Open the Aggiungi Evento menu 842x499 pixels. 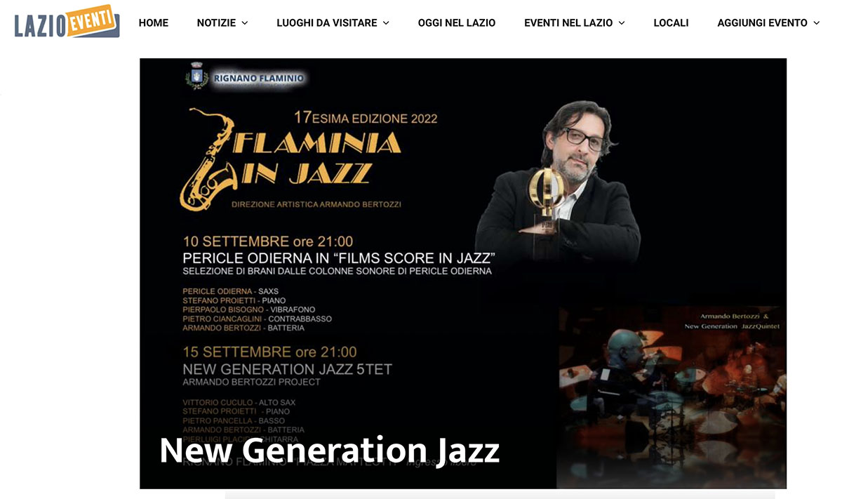coord(762,22)
